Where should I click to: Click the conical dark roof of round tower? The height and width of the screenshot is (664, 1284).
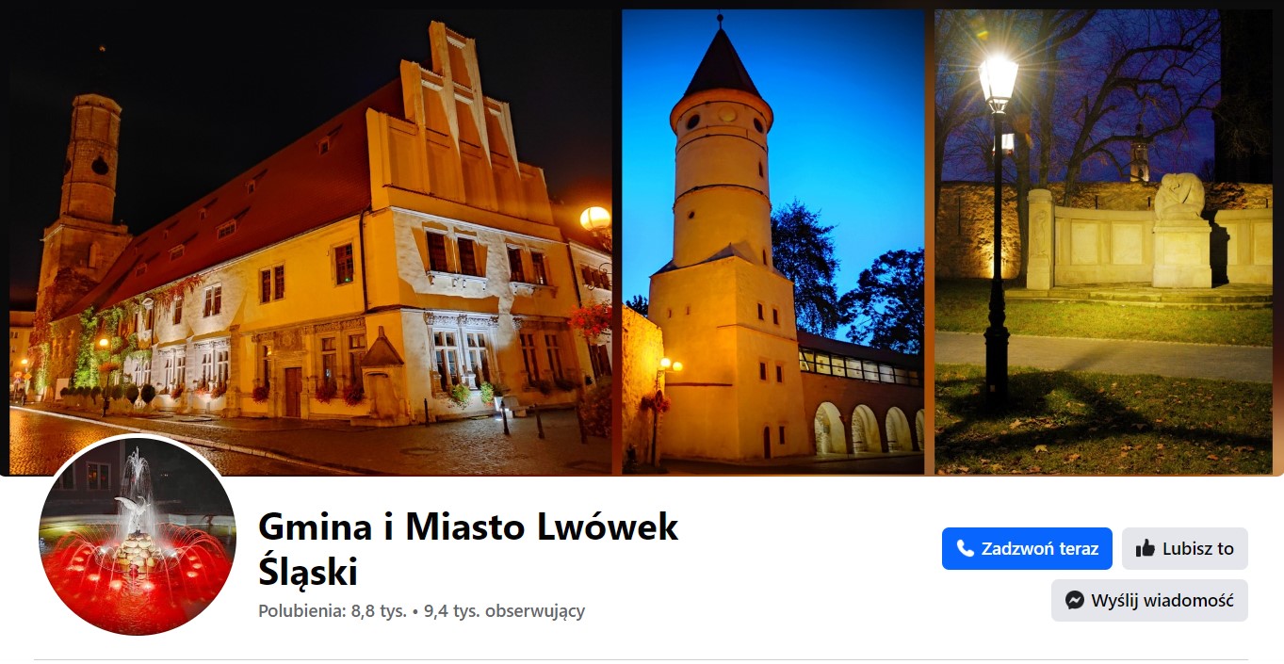pos(722,62)
